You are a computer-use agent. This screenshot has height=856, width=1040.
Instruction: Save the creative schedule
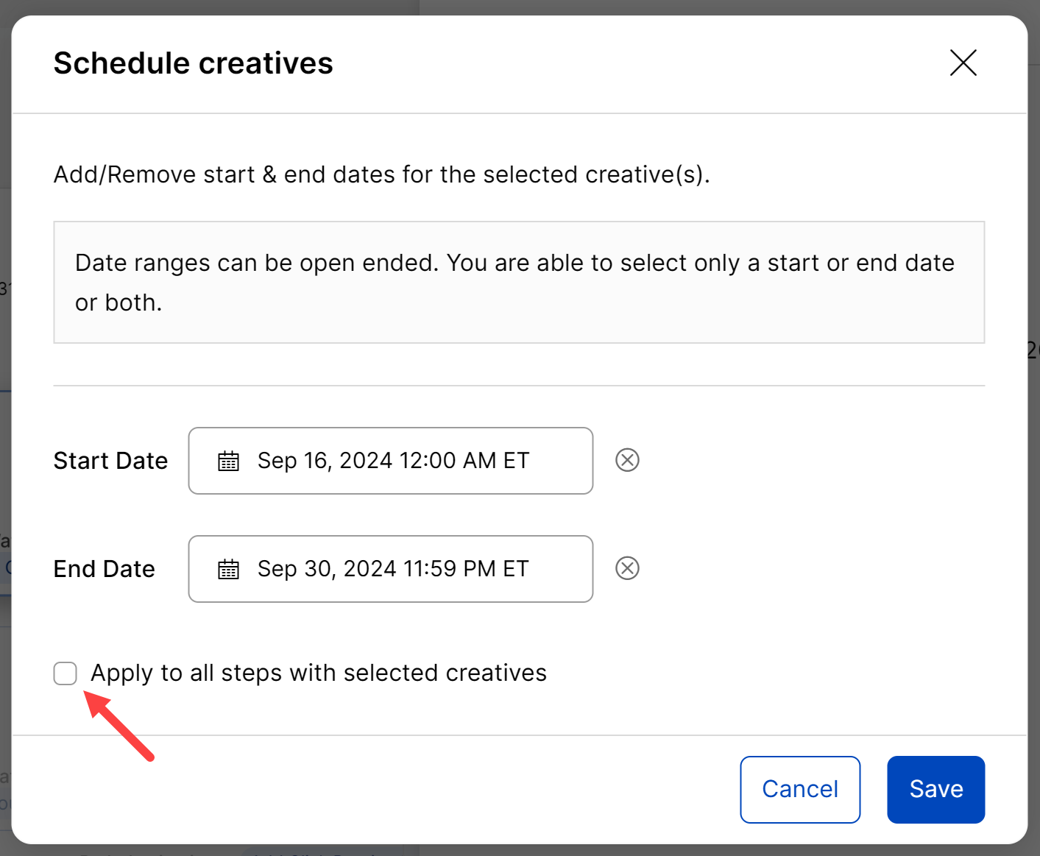(935, 789)
